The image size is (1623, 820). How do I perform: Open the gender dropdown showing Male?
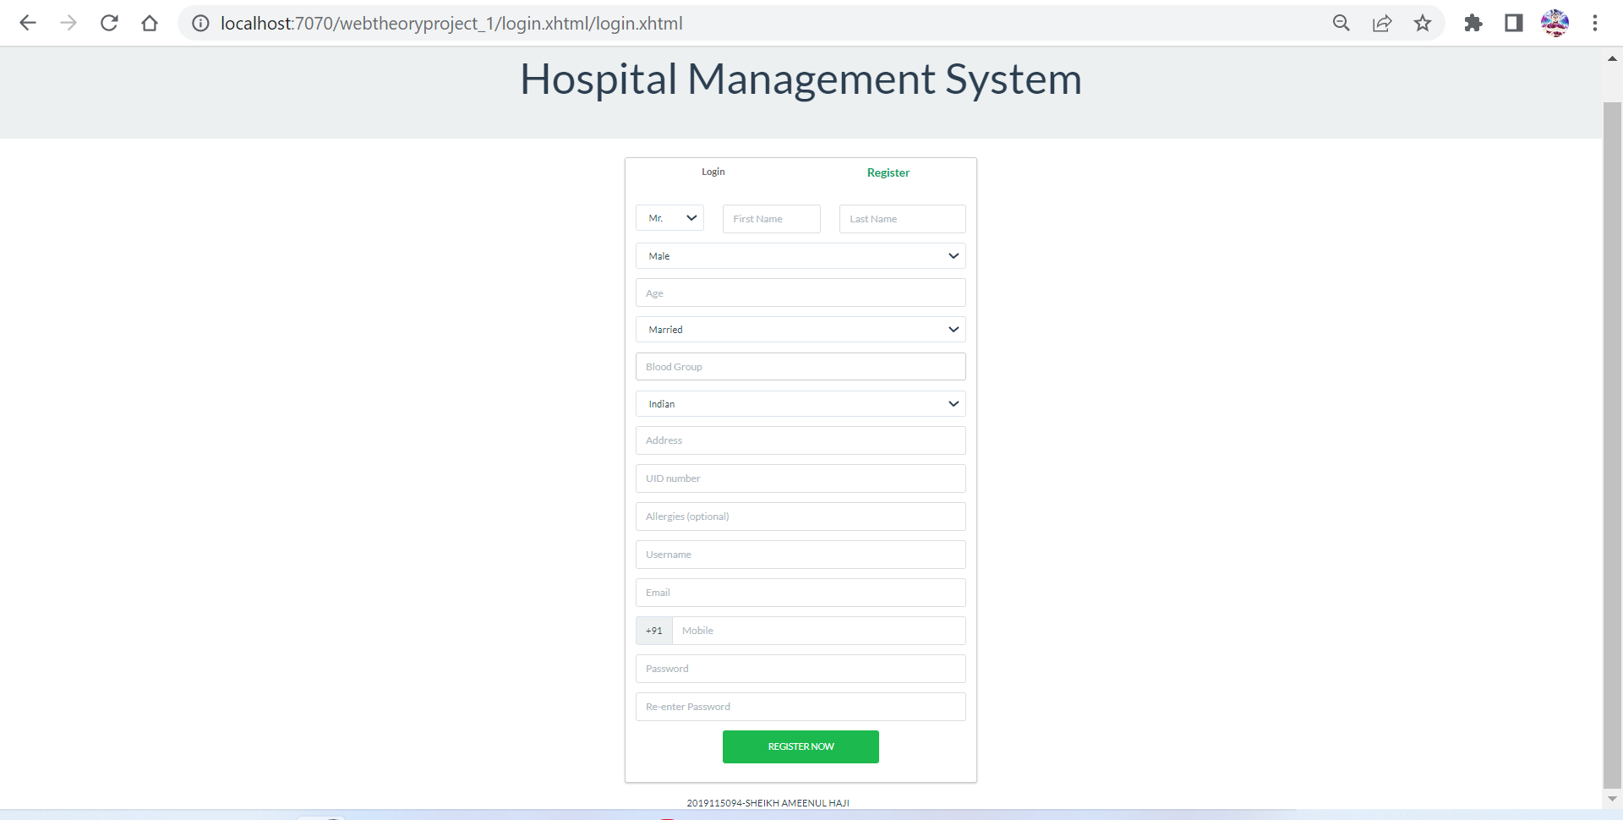click(800, 255)
